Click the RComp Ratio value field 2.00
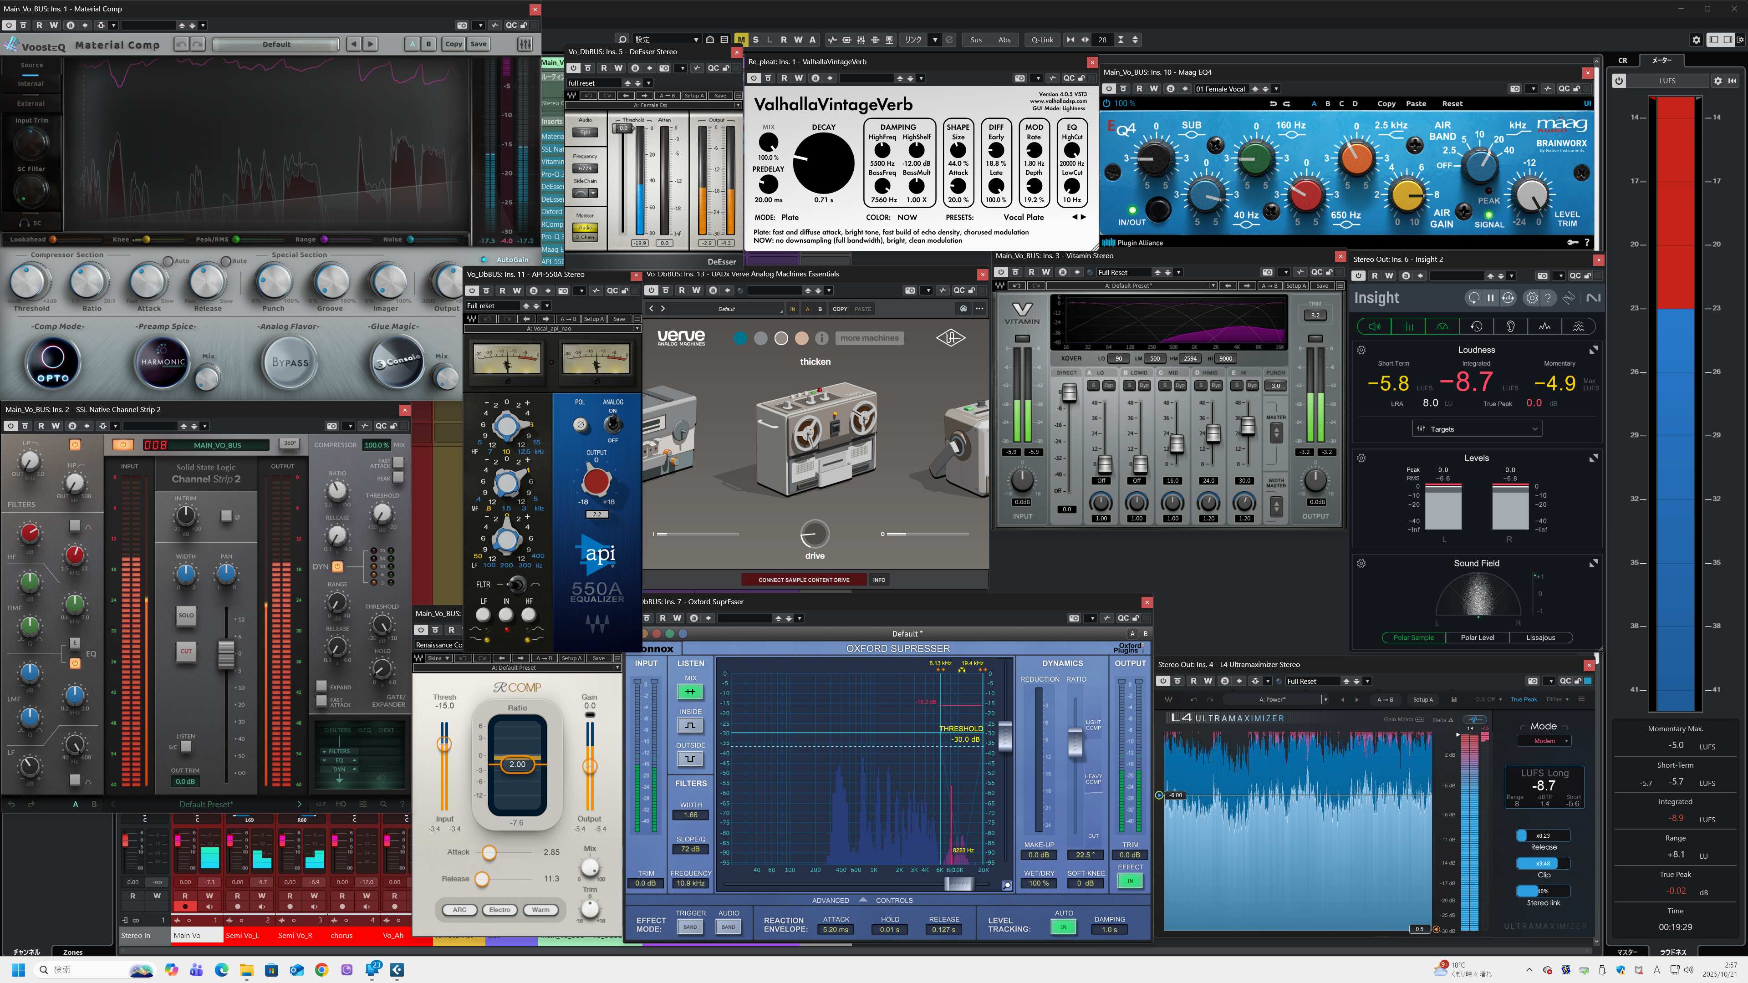Screen dimensions: 1748x983 (x=517, y=764)
